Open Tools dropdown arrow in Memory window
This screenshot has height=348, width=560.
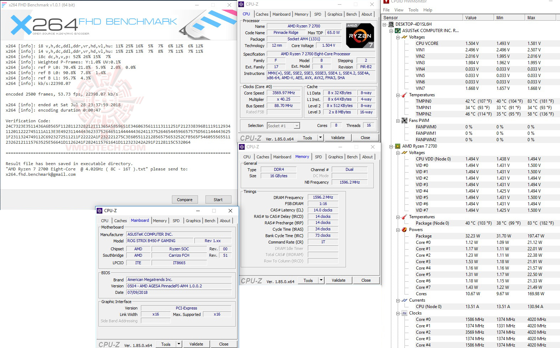321,280
